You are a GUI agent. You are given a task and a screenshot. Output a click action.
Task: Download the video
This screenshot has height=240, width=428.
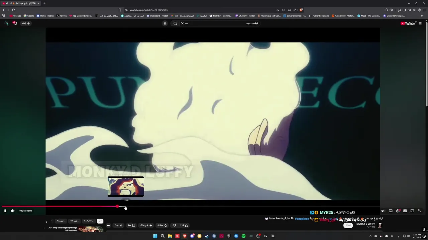click(119, 225)
